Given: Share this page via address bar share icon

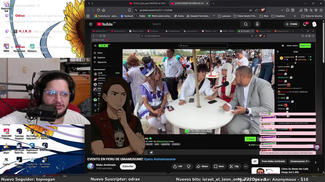Looking at the screenshot, I should (256, 10).
